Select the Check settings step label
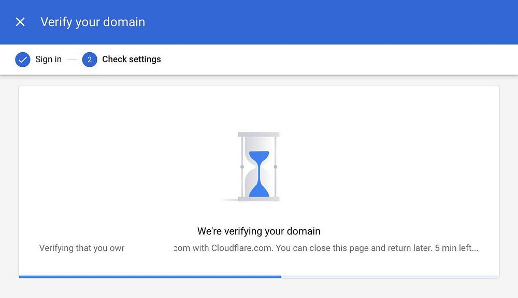The image size is (518, 298). [x=132, y=59]
